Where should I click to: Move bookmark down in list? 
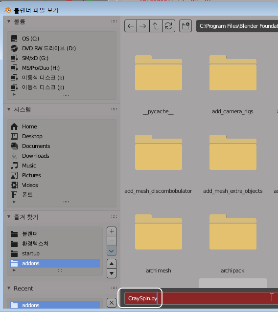[112, 273]
